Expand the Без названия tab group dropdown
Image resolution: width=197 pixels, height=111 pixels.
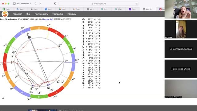(x=24, y=3)
